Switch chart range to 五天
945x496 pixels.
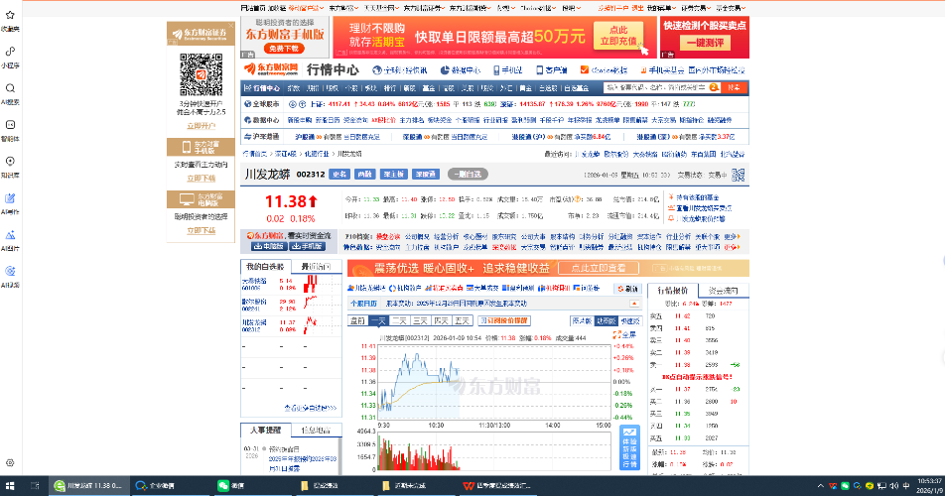pos(462,320)
